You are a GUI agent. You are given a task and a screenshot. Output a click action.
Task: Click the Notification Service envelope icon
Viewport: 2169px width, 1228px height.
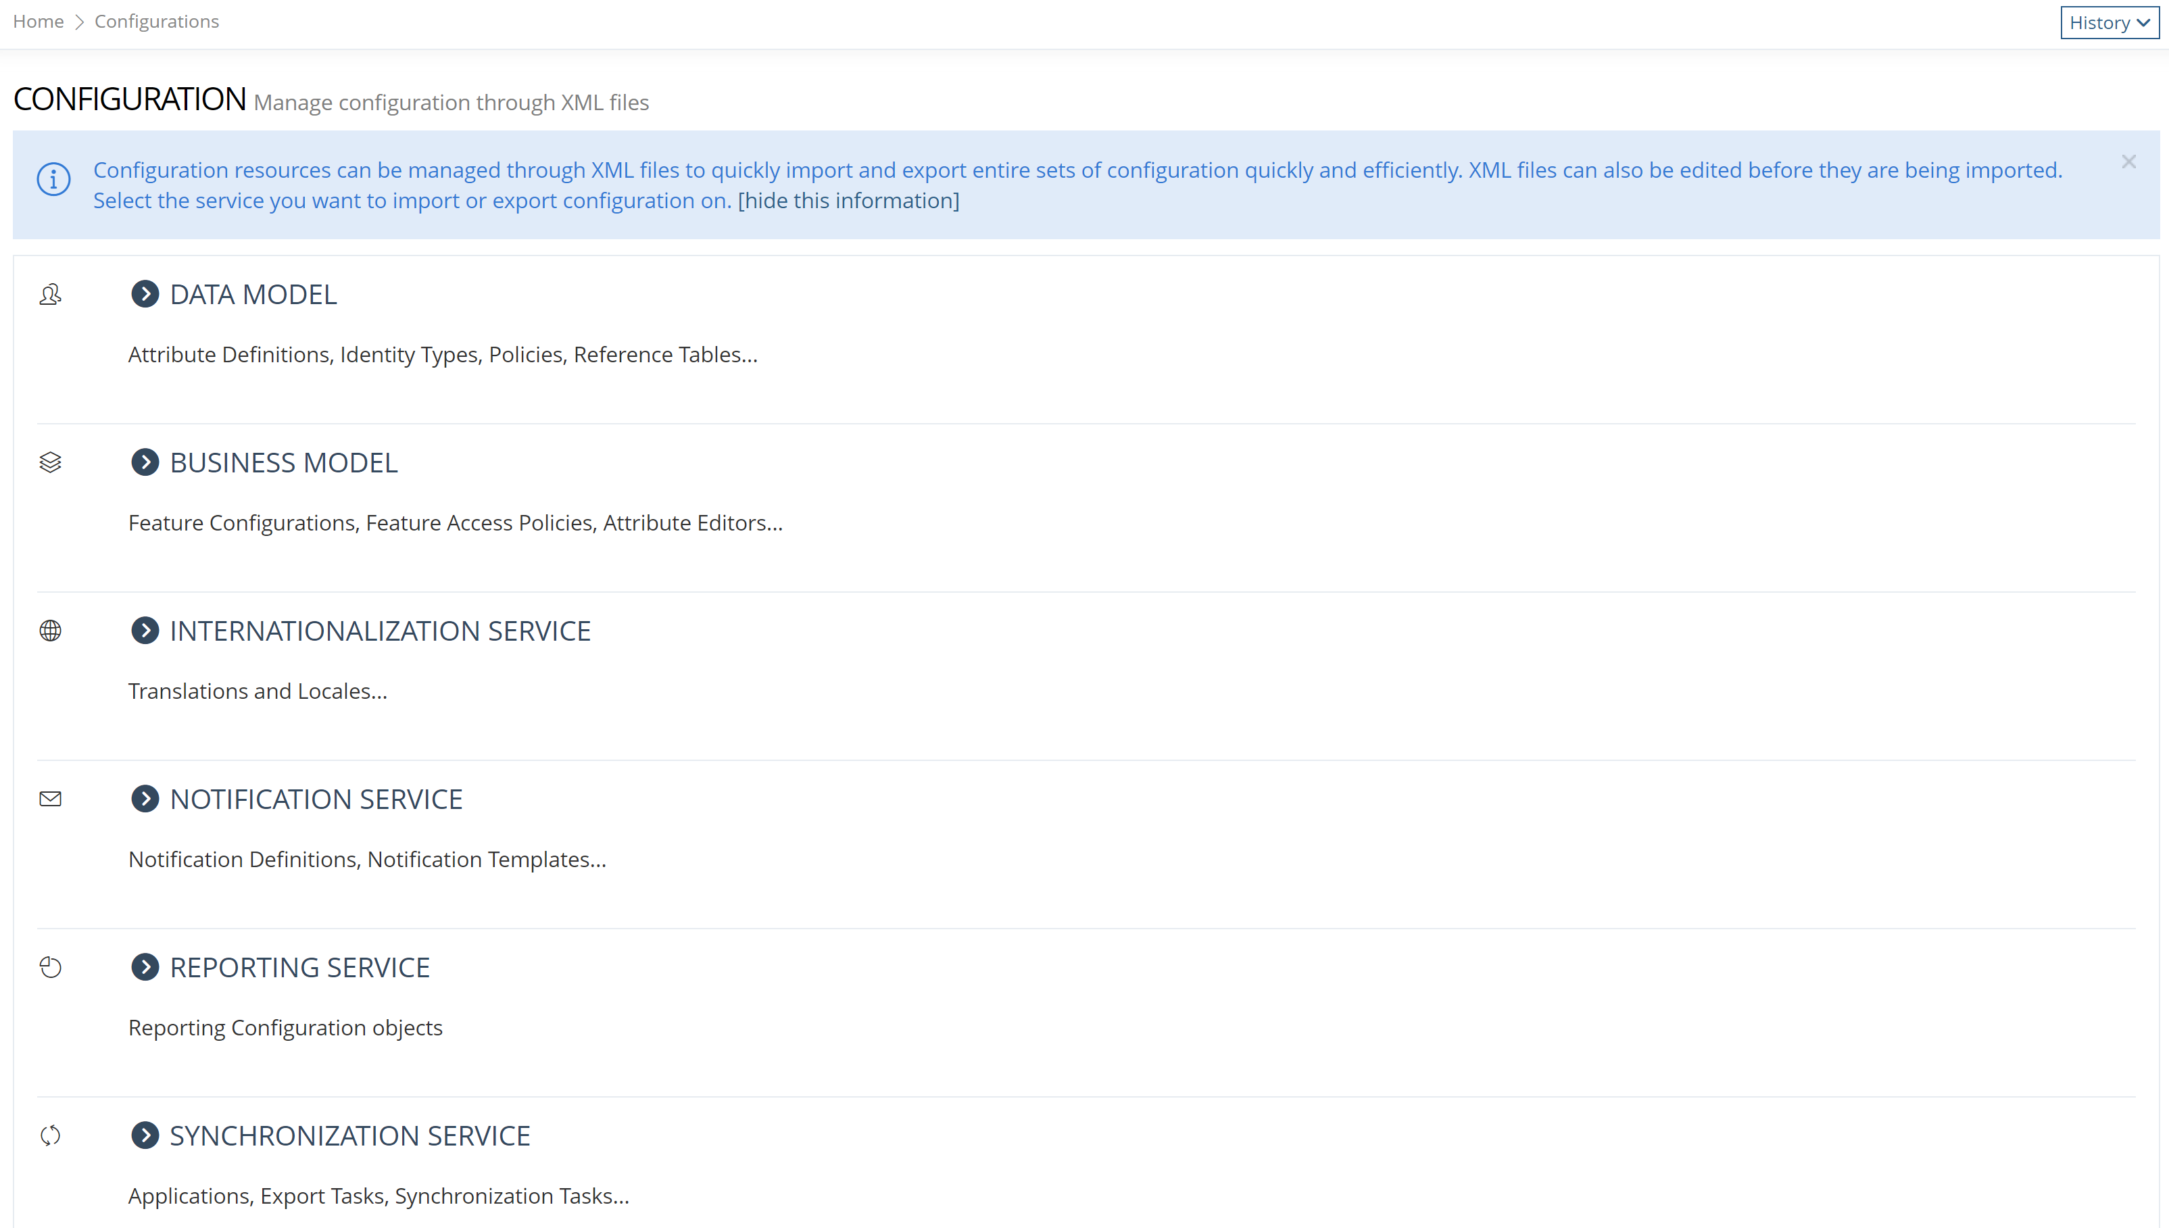51,799
